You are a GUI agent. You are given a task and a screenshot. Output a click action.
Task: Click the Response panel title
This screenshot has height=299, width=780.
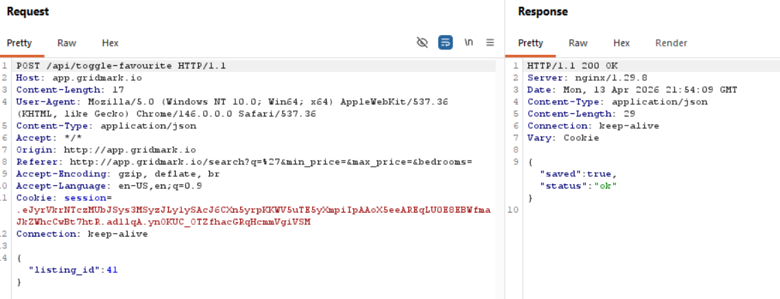(x=543, y=12)
